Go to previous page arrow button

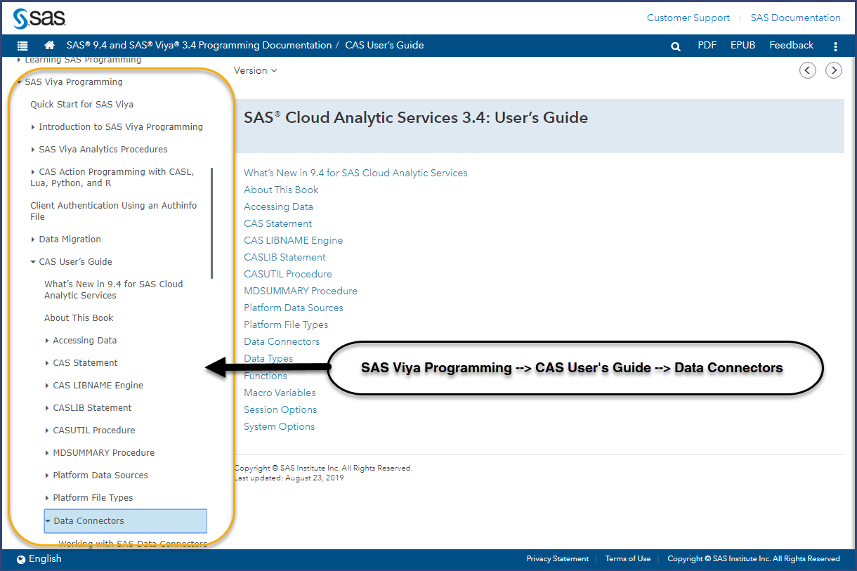tap(808, 70)
